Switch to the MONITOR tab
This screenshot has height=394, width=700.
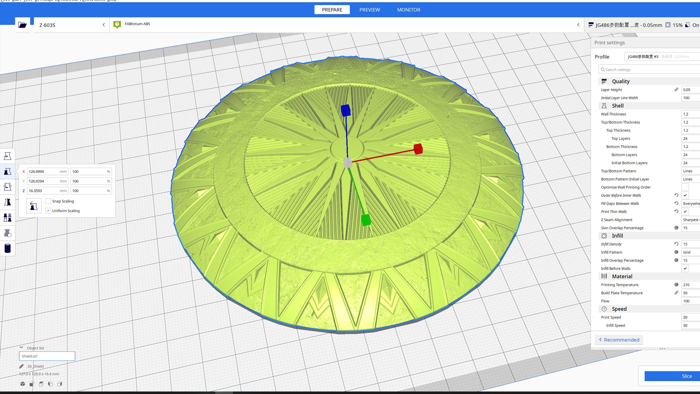(x=408, y=10)
